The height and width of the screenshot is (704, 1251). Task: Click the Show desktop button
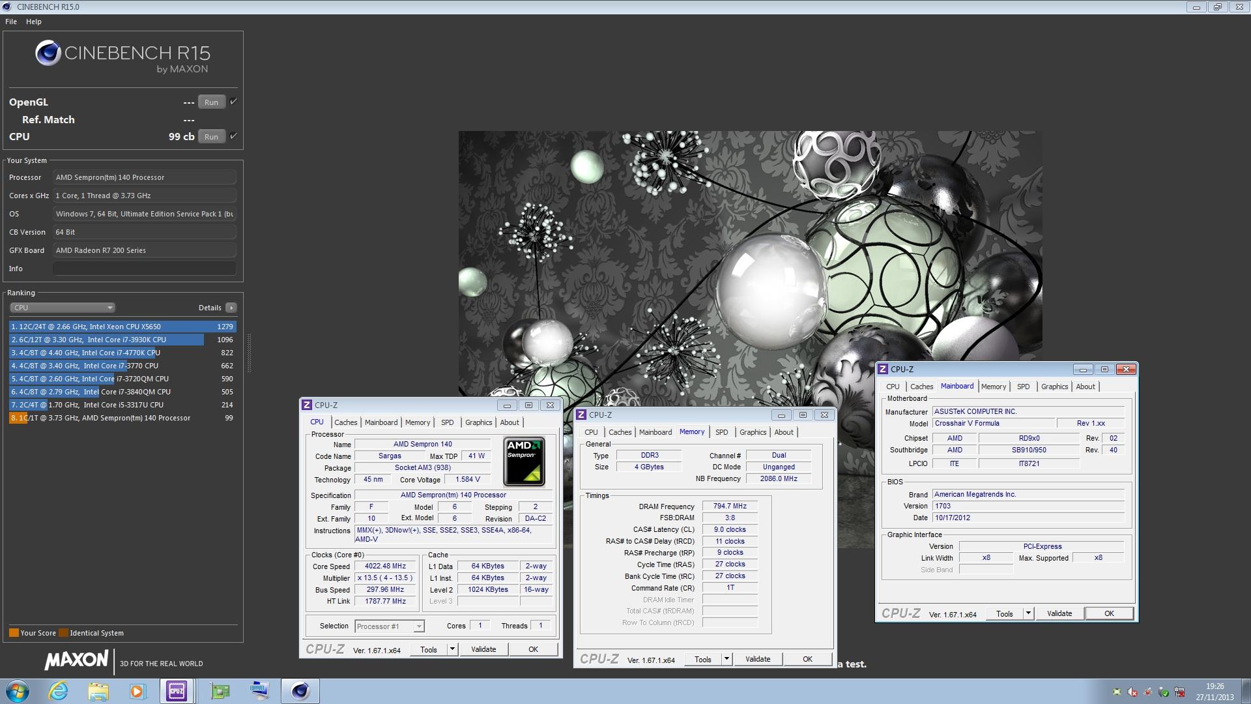pyautogui.click(x=1246, y=691)
